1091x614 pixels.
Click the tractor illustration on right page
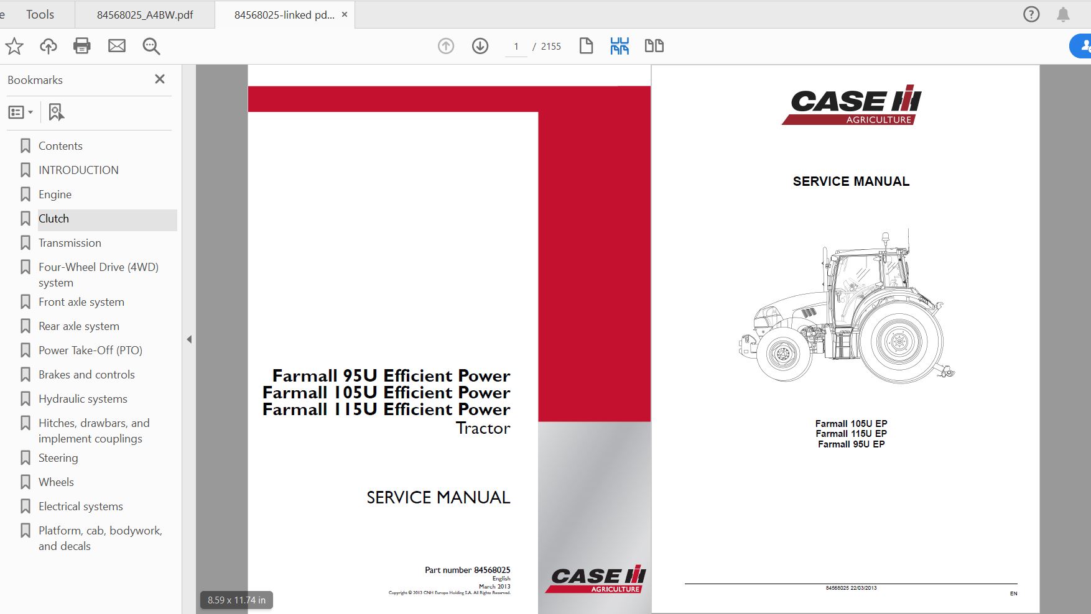coord(847,306)
